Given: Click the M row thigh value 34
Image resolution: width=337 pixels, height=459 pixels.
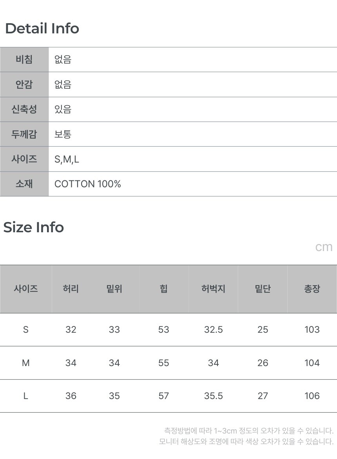Looking at the screenshot, I should click(213, 363).
